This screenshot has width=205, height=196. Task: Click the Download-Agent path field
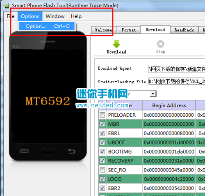pos(177,69)
